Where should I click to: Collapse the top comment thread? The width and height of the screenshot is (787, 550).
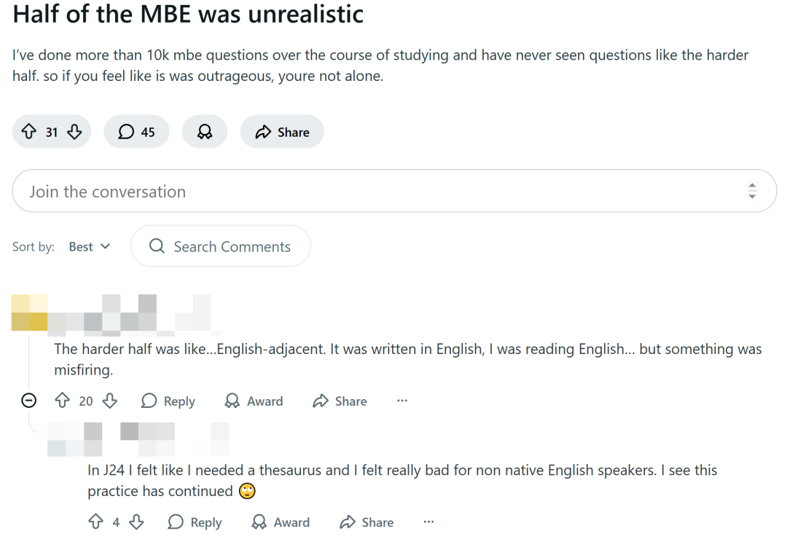point(29,401)
